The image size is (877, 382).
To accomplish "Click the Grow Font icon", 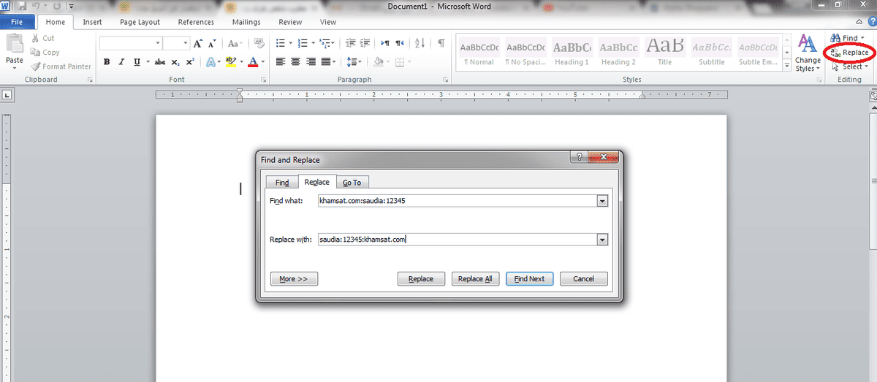I will [x=198, y=43].
